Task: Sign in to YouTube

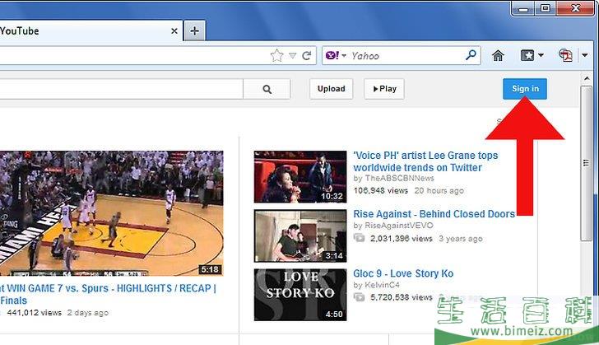Action: tap(525, 89)
